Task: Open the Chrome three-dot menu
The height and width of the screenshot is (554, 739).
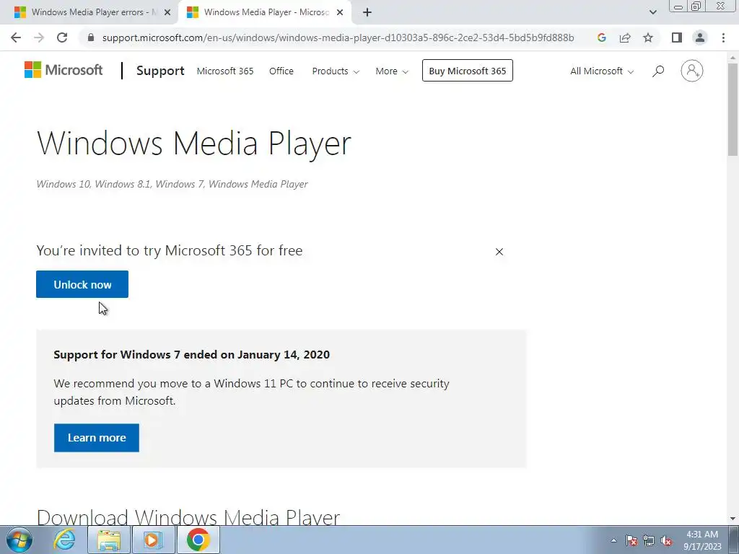Action: pos(723,38)
